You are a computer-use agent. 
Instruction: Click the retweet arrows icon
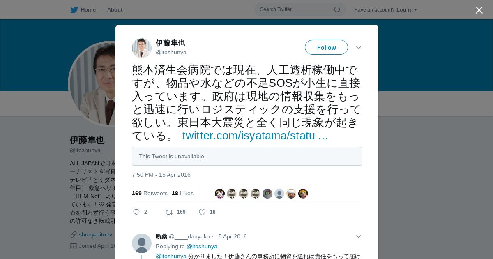(x=169, y=212)
